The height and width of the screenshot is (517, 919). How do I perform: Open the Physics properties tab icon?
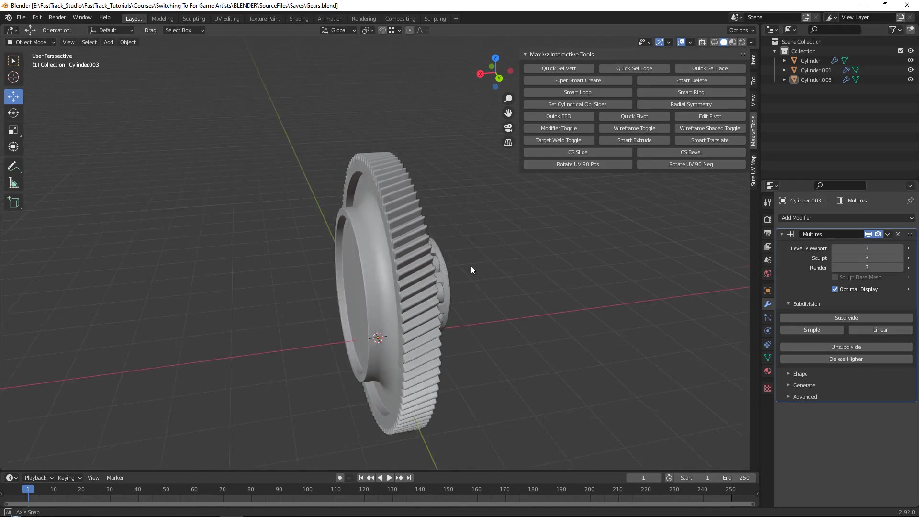click(x=768, y=331)
